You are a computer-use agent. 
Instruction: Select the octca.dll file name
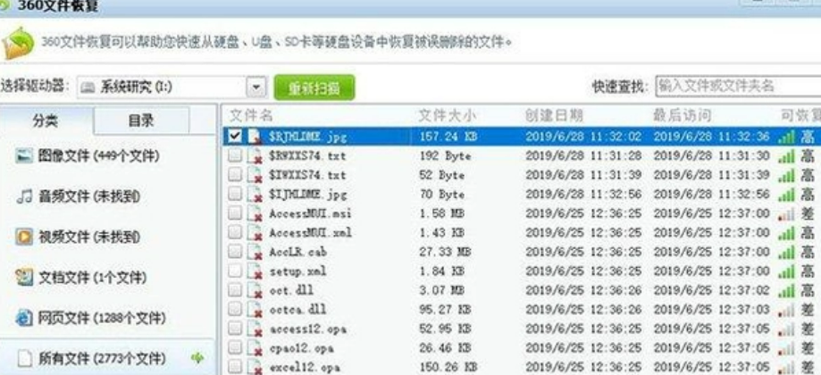pyautogui.click(x=297, y=310)
